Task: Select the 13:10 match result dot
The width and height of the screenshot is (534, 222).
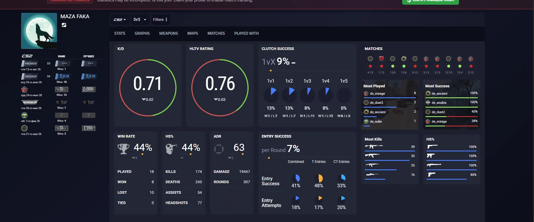Action: point(448,66)
